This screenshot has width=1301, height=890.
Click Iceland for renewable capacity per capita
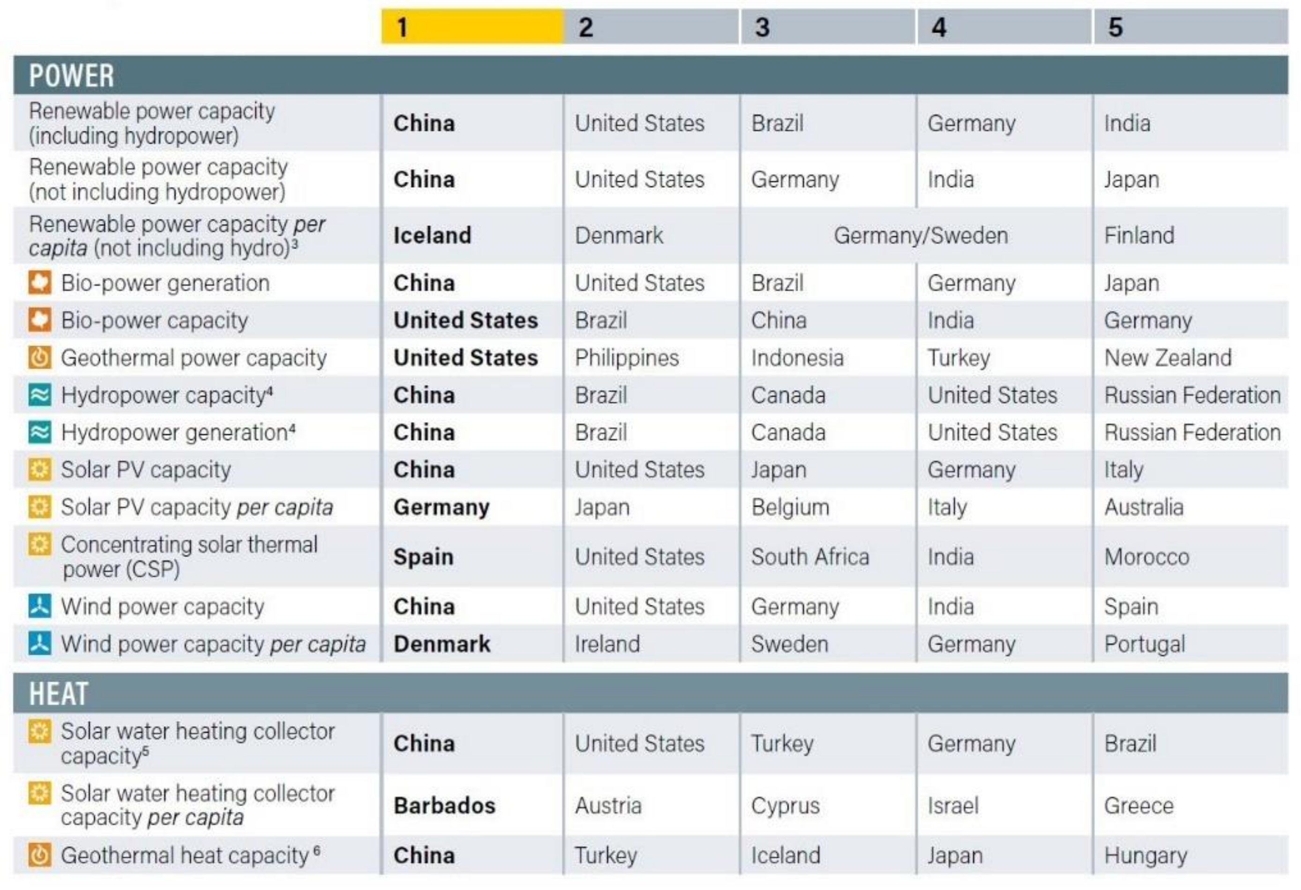coord(432,236)
